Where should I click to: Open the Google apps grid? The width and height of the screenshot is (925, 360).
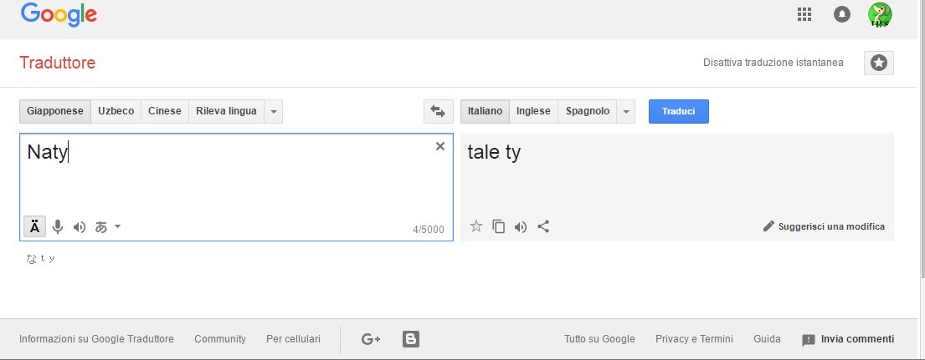pos(804,15)
